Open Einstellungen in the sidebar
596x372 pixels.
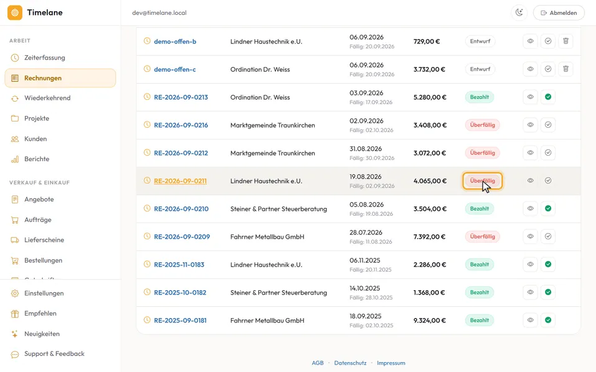tap(60, 293)
